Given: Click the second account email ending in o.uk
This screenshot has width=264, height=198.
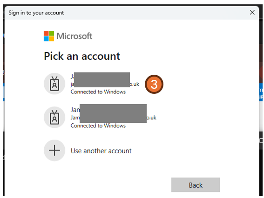Looking at the screenshot, I should [x=151, y=118].
